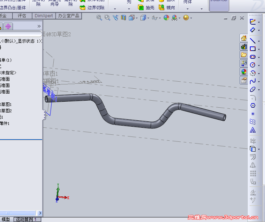Expand the manager tabs chevron (>>)
The width and height of the screenshot is (265, 222).
pos(39,26)
